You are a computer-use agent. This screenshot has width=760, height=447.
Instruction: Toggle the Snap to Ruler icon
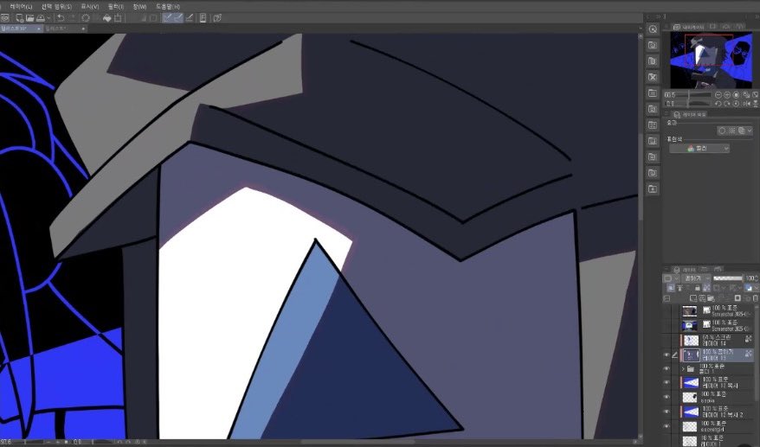167,18
